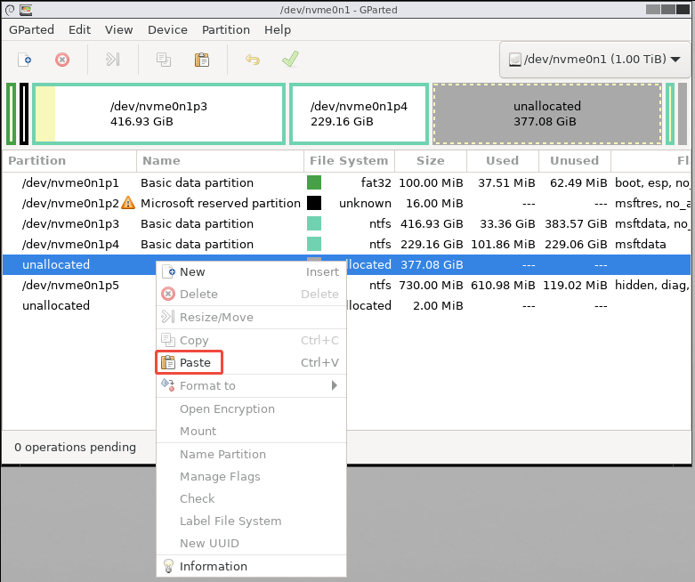
Task: Click the Size column header
Action: pyautogui.click(x=431, y=160)
